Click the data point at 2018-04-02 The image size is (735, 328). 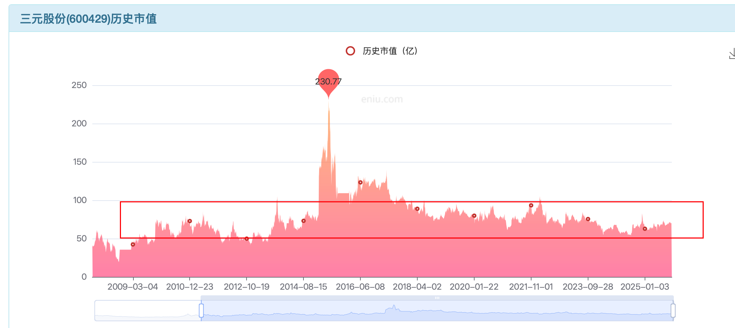417,209
